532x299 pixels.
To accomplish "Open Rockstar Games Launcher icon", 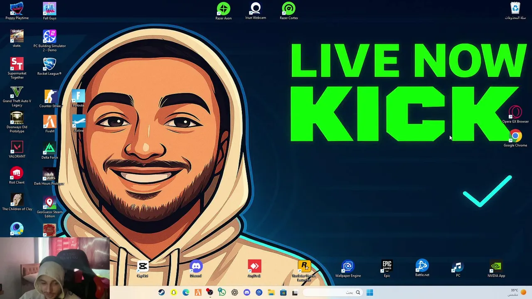I will [304, 271].
